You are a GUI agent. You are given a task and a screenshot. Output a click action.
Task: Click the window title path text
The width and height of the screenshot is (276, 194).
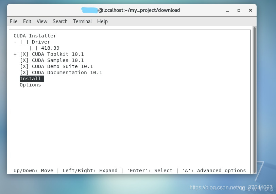139,10
